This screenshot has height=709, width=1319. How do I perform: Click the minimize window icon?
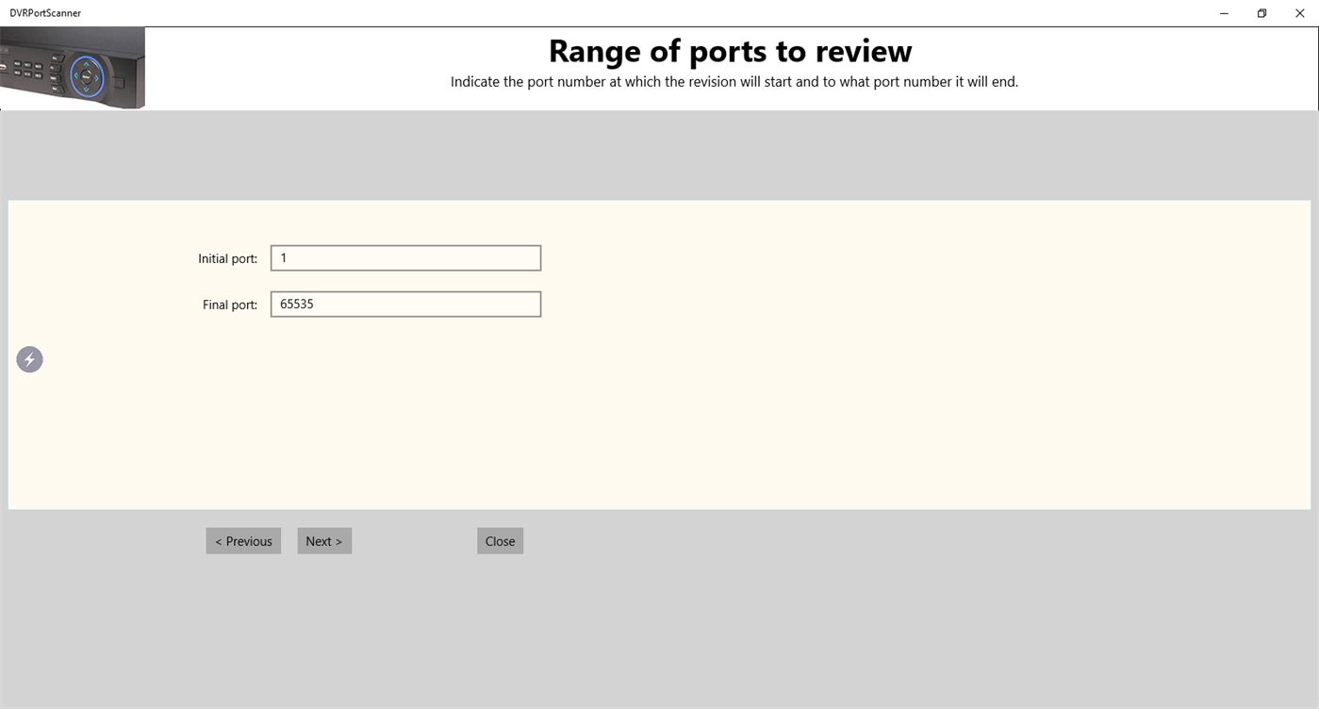[x=1223, y=13]
